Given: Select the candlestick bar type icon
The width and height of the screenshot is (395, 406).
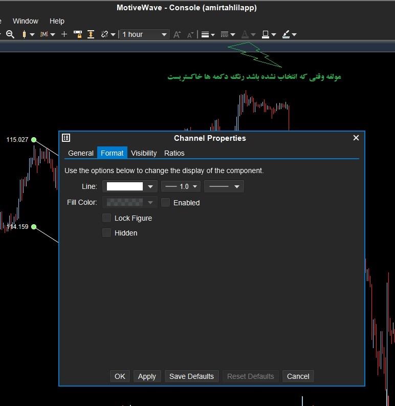Looking at the screenshot, I should [24, 34].
